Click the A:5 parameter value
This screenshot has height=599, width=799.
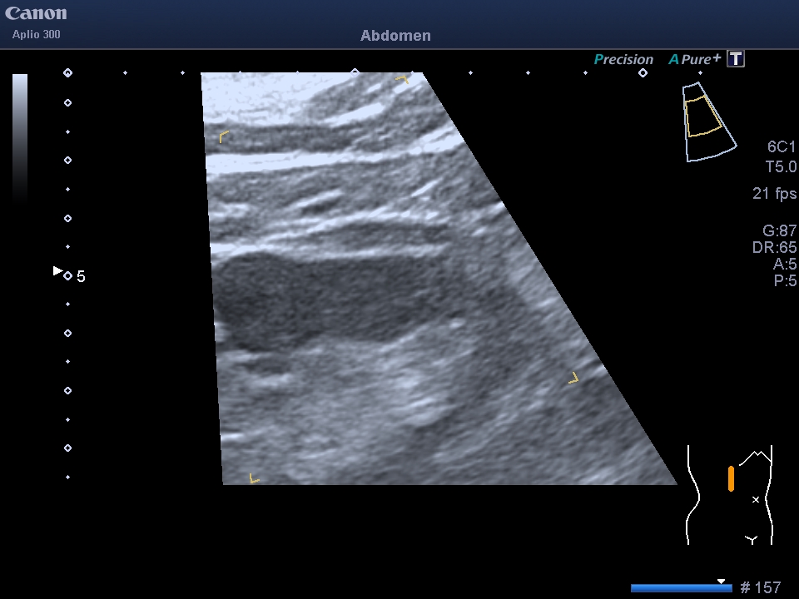[784, 264]
